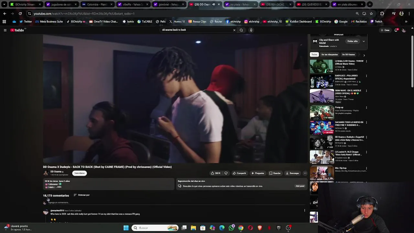Open the Chrome apps grid shortcut
This screenshot has height=233, width=414.
(4, 22)
